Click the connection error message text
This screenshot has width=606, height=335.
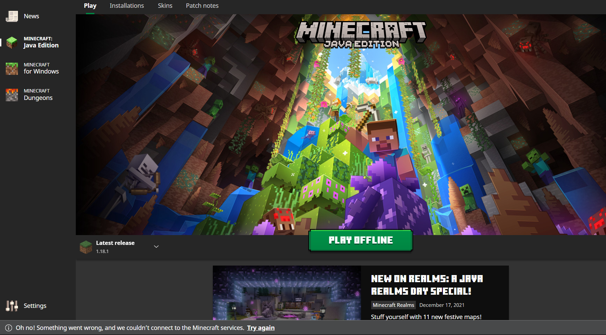coord(130,328)
